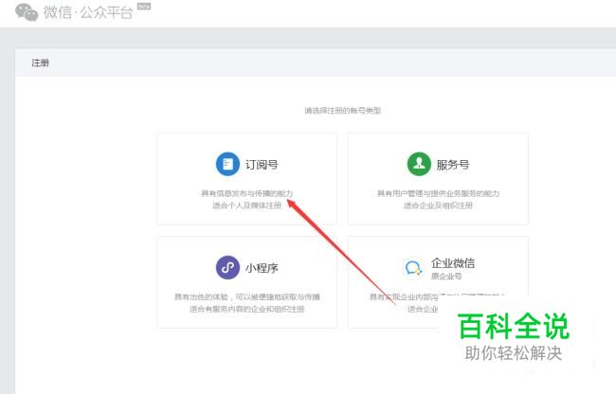Choose the 小程序 account type title
Viewport: 616px width, 394px height.
(262, 268)
